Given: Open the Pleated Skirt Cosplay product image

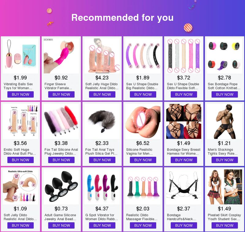Looking at the screenshot, I should (224, 187).
